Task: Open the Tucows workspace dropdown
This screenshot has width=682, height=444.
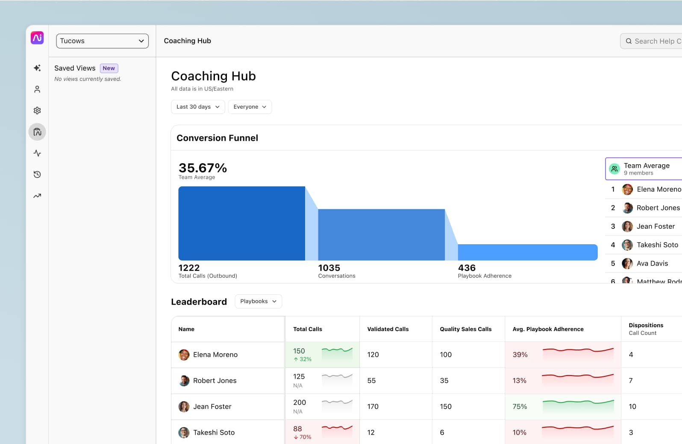Action: [102, 41]
